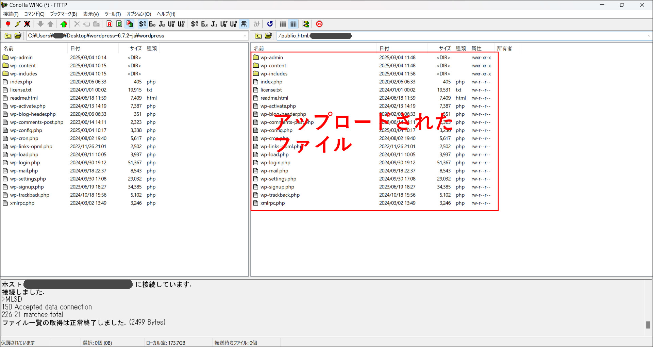This screenshot has height=347, width=653.
Task: Expand the remote /public_html path dropdown
Action: pyautogui.click(x=649, y=36)
